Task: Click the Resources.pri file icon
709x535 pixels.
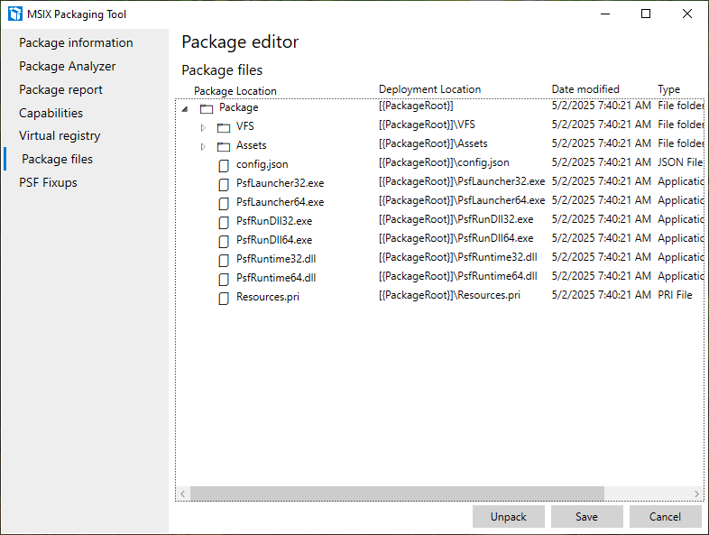Action: [x=224, y=299]
